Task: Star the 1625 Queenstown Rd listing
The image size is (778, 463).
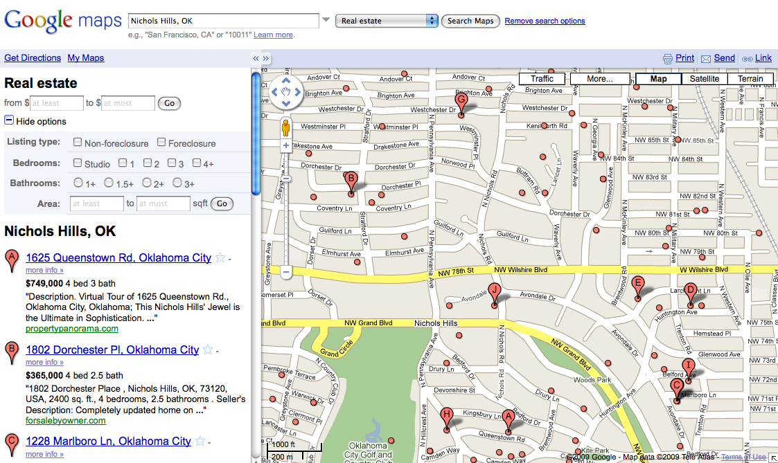Action: pos(220,258)
